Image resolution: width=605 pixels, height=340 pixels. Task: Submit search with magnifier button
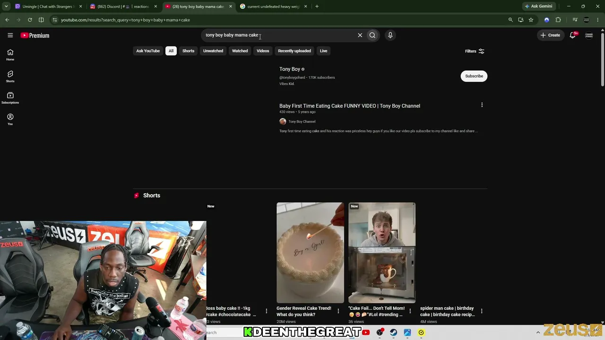pos(372,35)
